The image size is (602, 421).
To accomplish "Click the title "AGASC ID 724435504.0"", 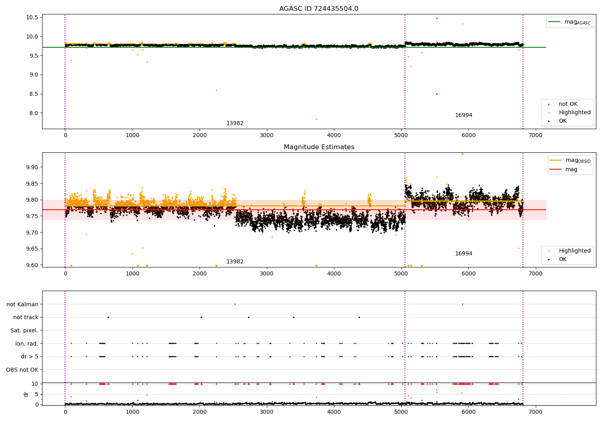I will (319, 9).
